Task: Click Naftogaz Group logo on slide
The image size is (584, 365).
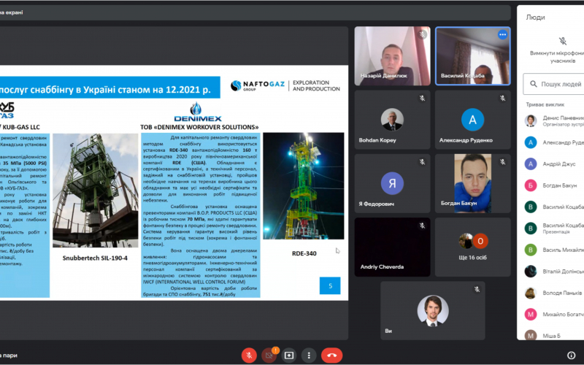Action: [x=258, y=85]
